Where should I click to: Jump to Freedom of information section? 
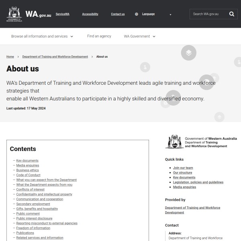(x=33, y=228)
